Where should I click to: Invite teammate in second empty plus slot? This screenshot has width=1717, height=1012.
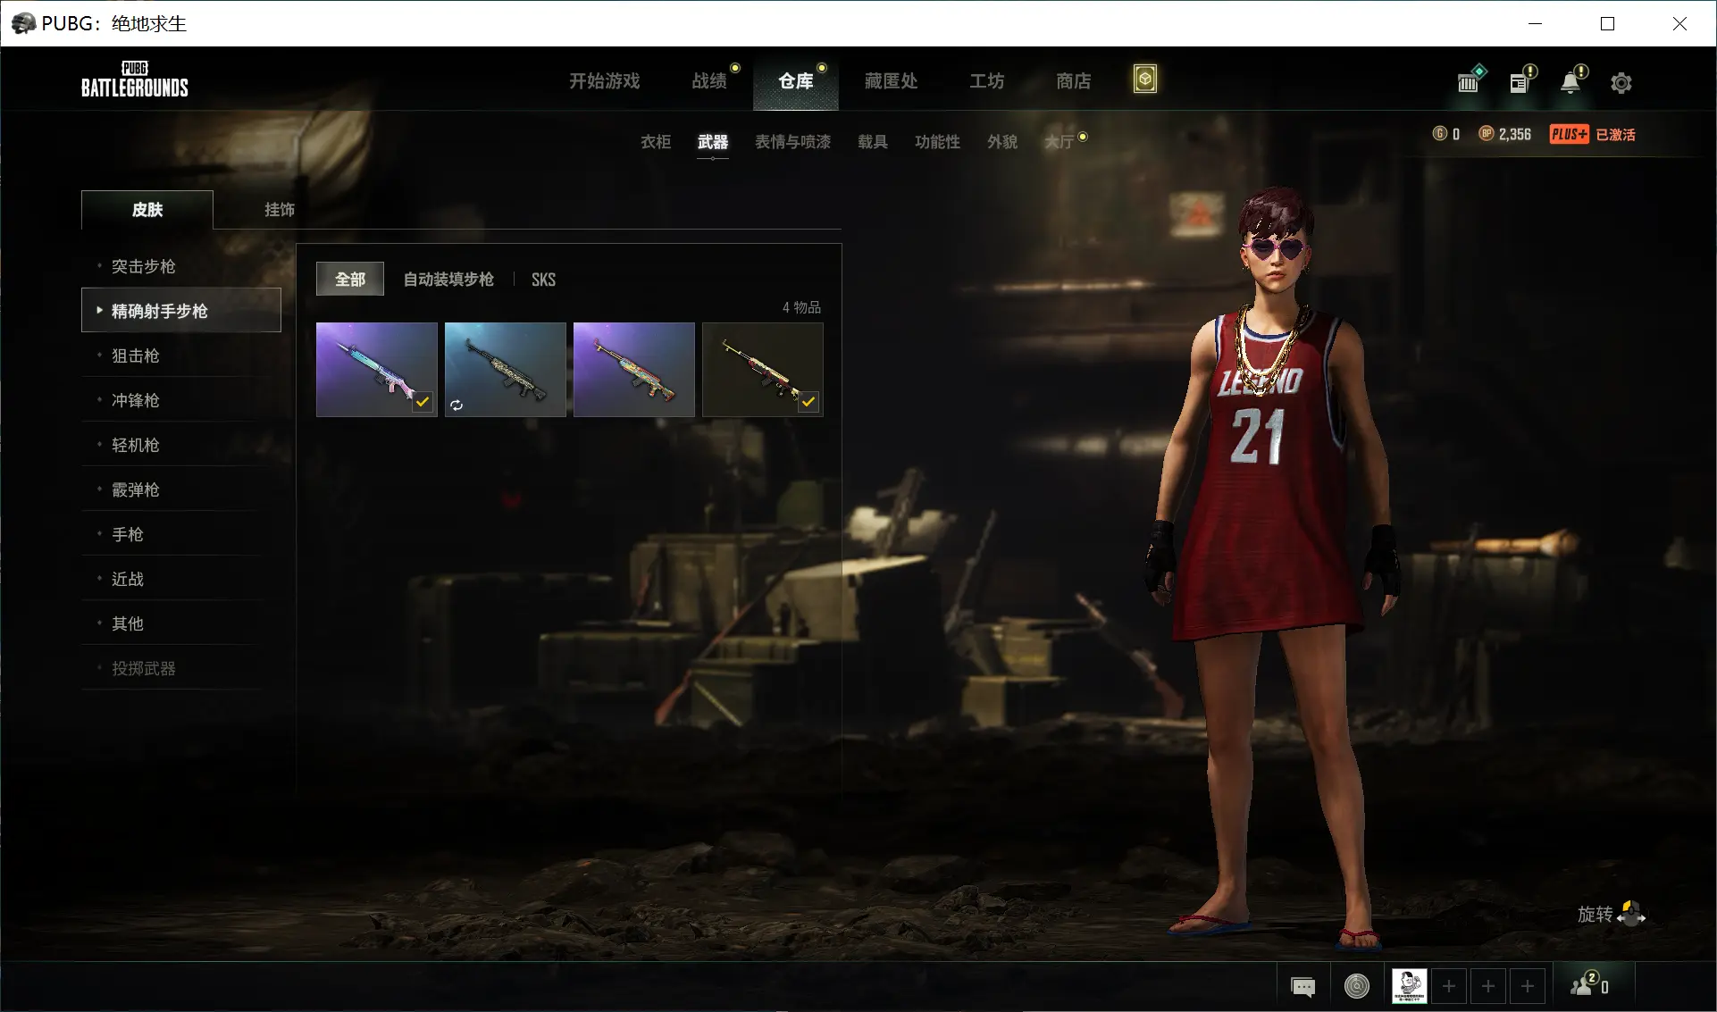(1488, 986)
